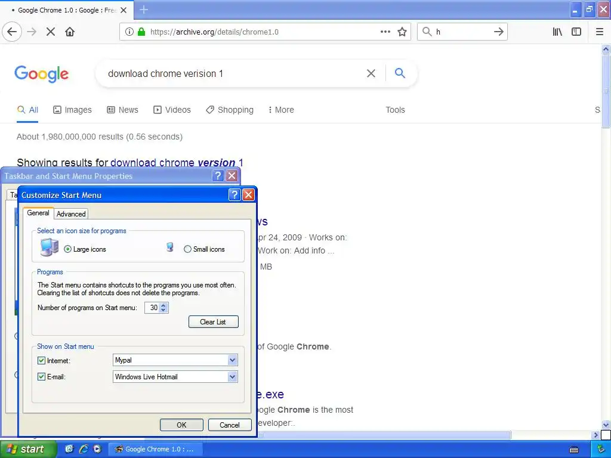Open Windows Media Player quick launch icon
The width and height of the screenshot is (611, 458).
[97, 449]
